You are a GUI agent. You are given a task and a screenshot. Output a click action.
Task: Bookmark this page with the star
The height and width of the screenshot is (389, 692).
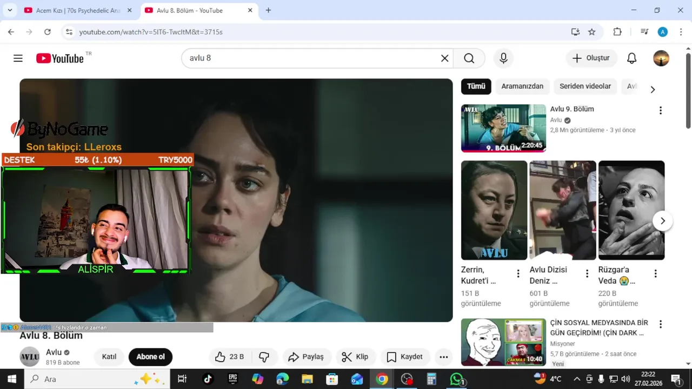pos(592,32)
